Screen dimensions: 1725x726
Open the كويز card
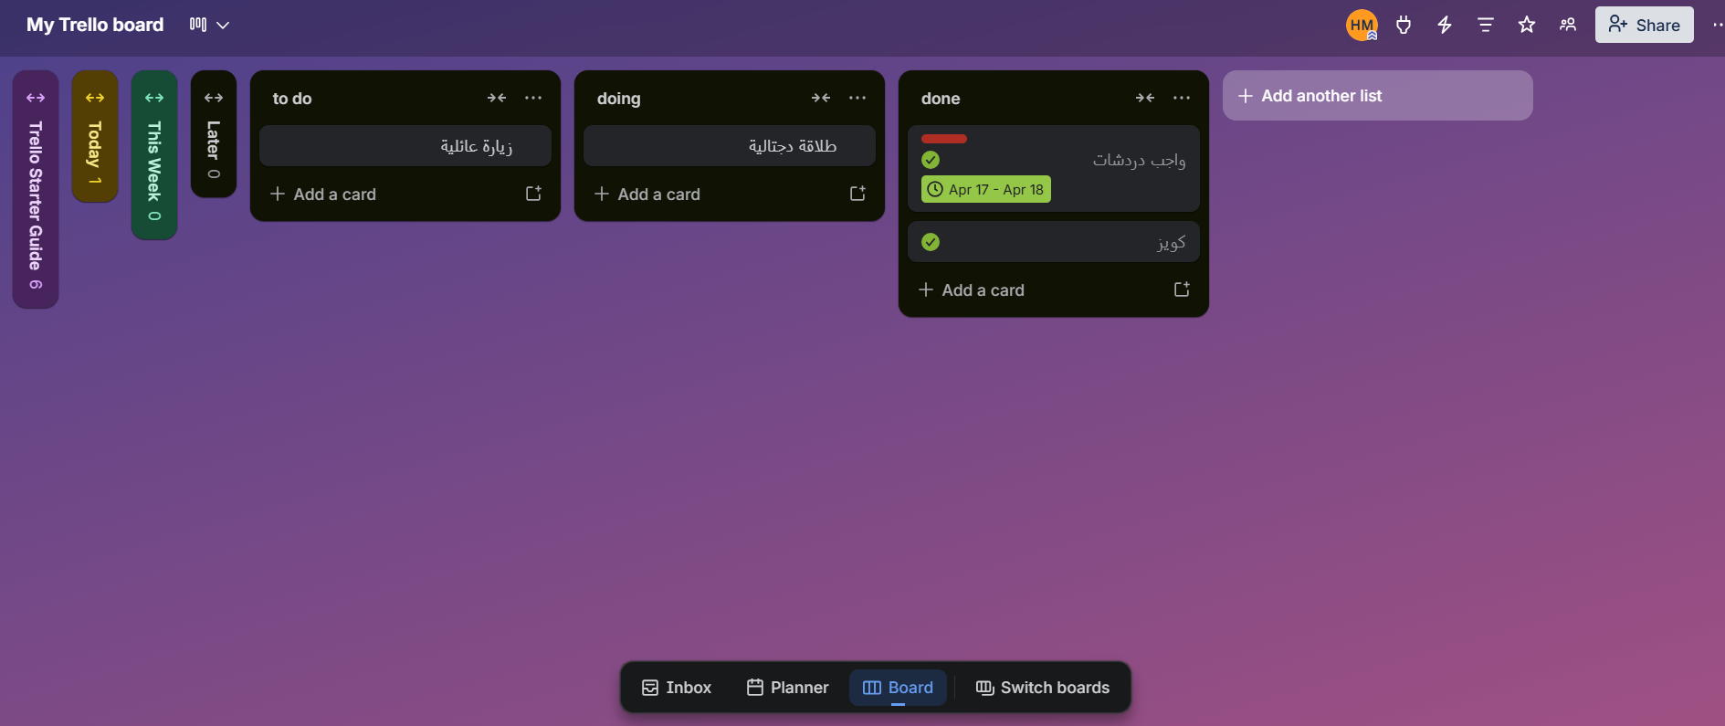pos(1054,242)
